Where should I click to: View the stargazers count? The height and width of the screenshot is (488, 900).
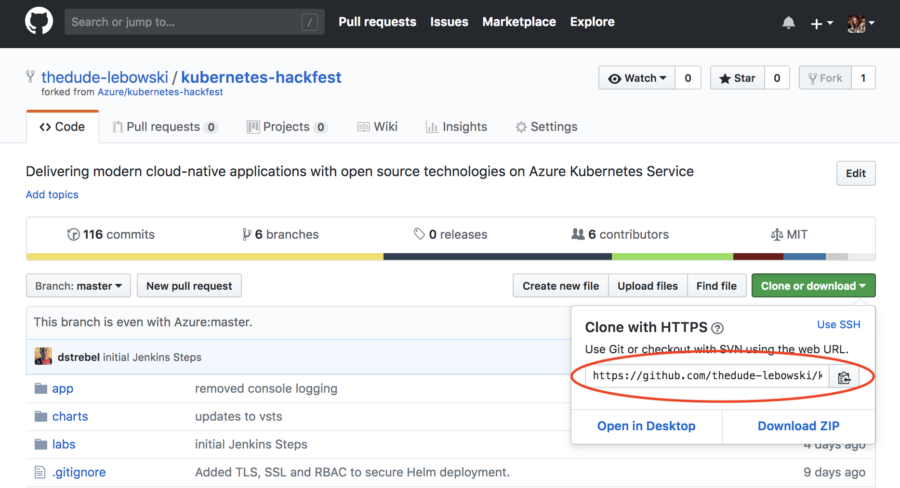point(777,78)
